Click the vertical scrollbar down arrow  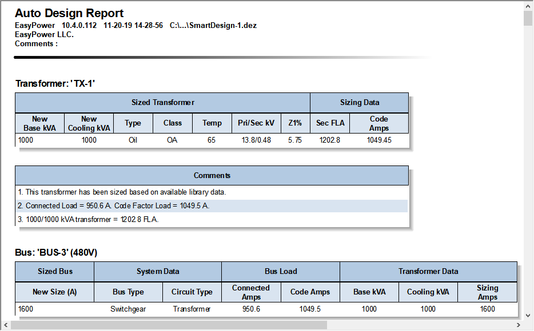pos(528,315)
